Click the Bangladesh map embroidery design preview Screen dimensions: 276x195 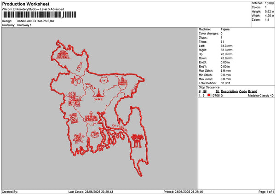[99, 108]
